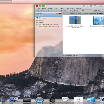Launch Safari compass icon in dock
104x104 pixels.
(40, 100)
